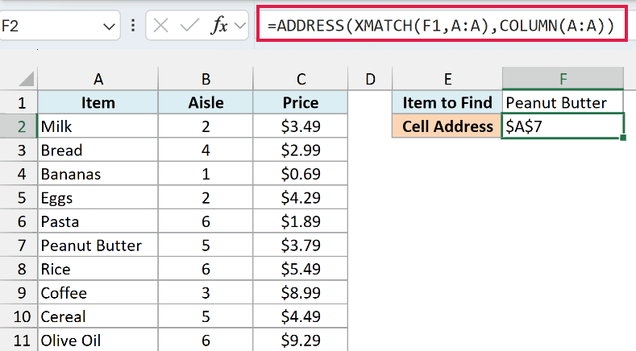Click the 'Aisle' header cell
636x351 pixels.
coord(206,102)
